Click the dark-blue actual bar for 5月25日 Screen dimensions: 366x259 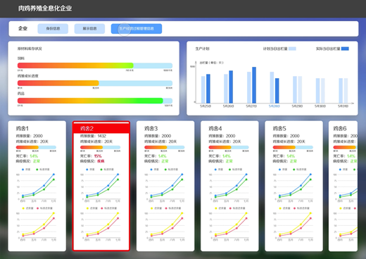[208, 89]
